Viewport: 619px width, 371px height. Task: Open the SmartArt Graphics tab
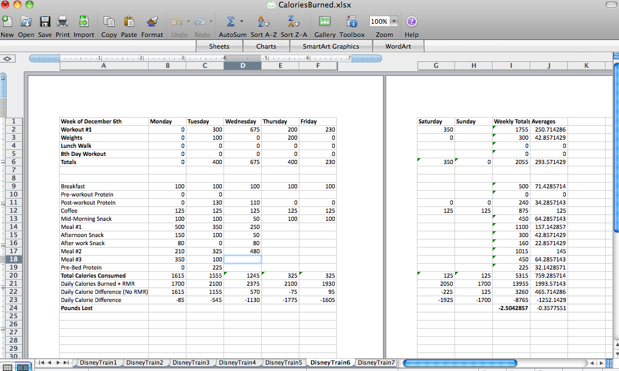pyautogui.click(x=331, y=46)
